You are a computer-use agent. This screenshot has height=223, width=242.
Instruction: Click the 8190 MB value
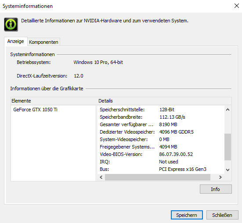[168, 124]
